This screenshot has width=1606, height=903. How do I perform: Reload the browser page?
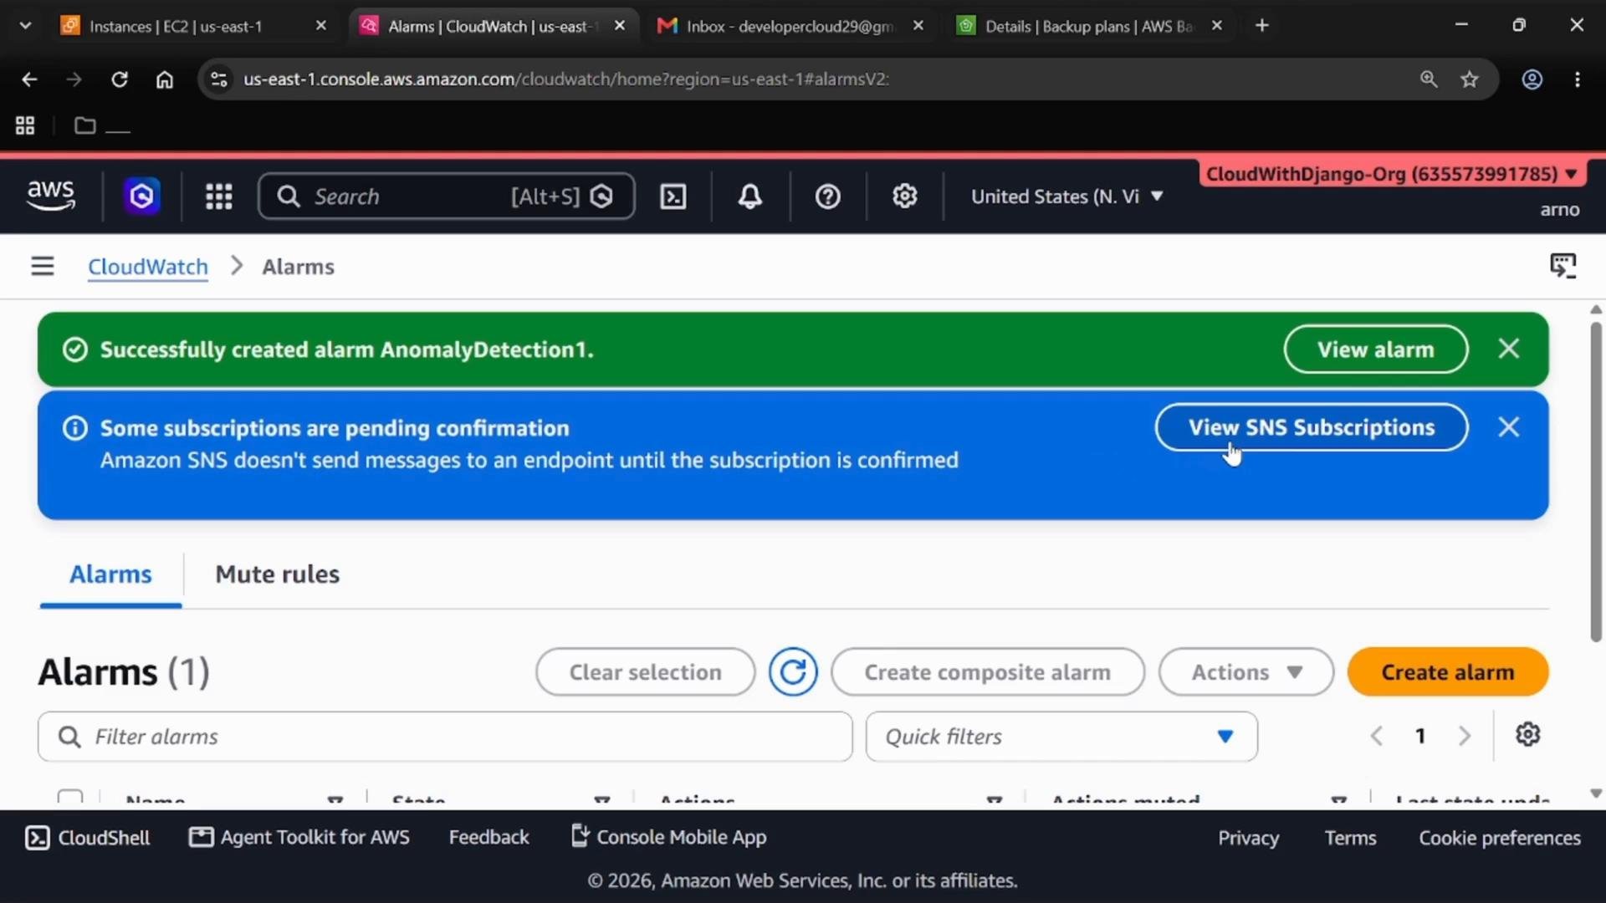click(x=120, y=79)
